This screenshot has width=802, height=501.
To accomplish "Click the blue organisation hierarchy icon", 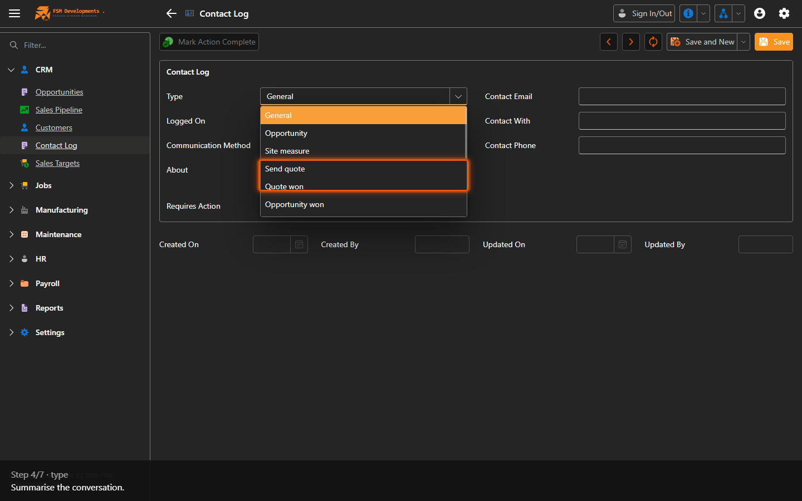I will tap(723, 13).
